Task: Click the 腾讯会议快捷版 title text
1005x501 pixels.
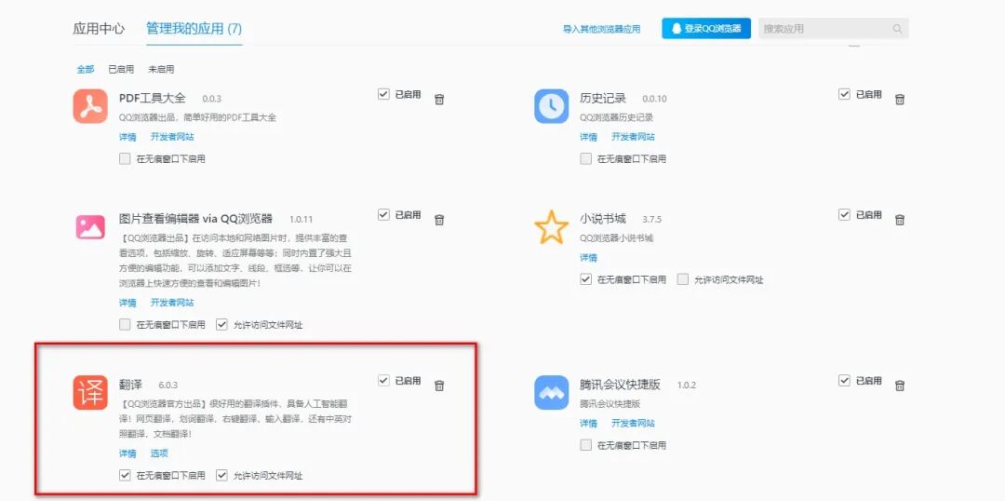Action: (x=620, y=385)
